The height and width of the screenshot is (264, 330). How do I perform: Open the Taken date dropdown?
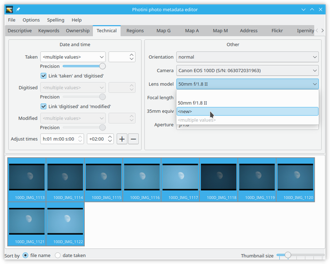[73, 57]
